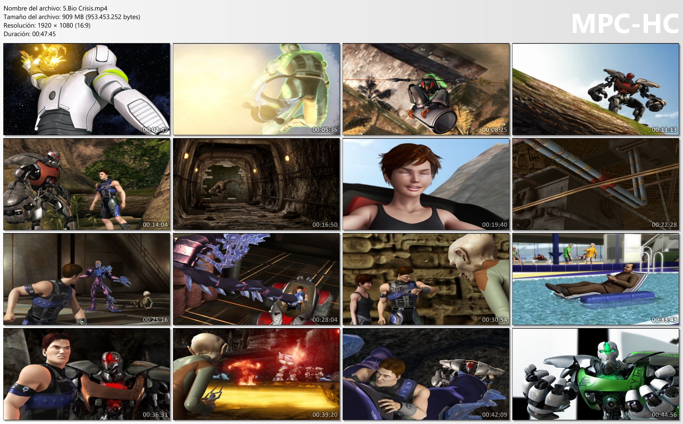The image size is (683, 424).
Task: Click the thumbnail at timestamp 00:02:49
Action: tap(86, 89)
